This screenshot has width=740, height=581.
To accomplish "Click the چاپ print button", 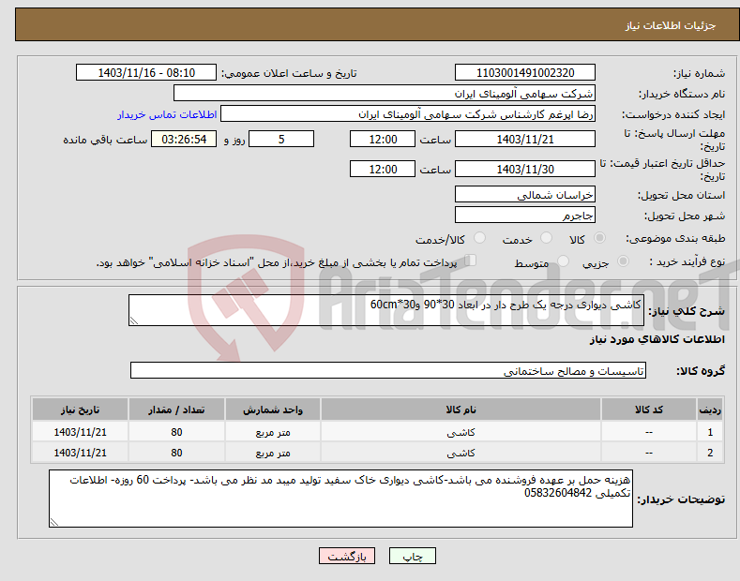I will tap(413, 557).
